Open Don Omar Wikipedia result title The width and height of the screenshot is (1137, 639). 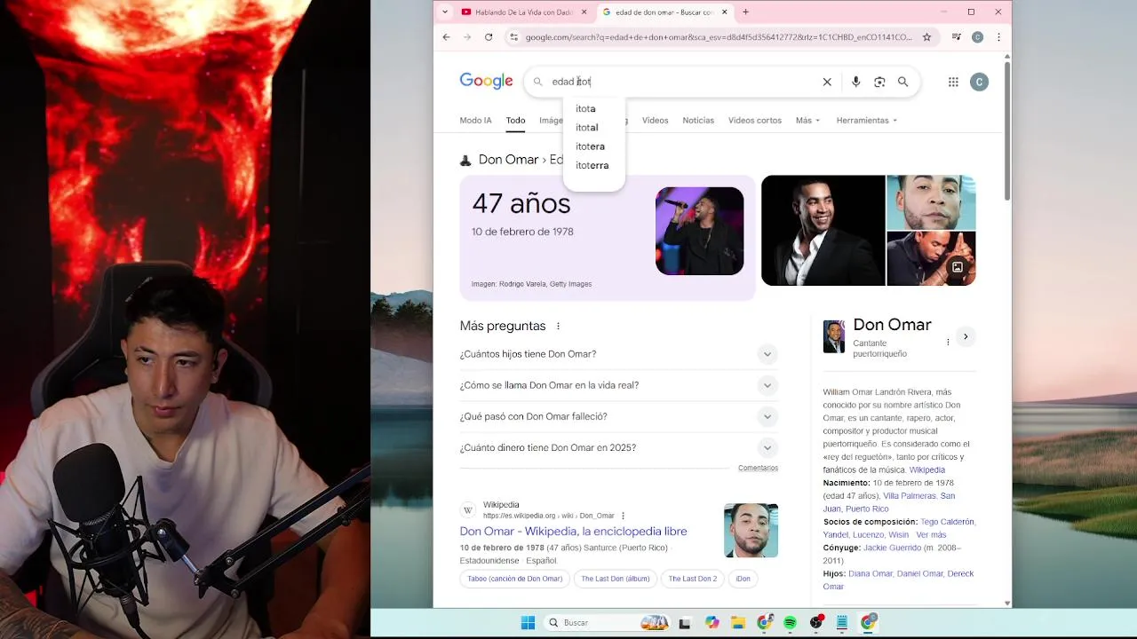pos(573,531)
